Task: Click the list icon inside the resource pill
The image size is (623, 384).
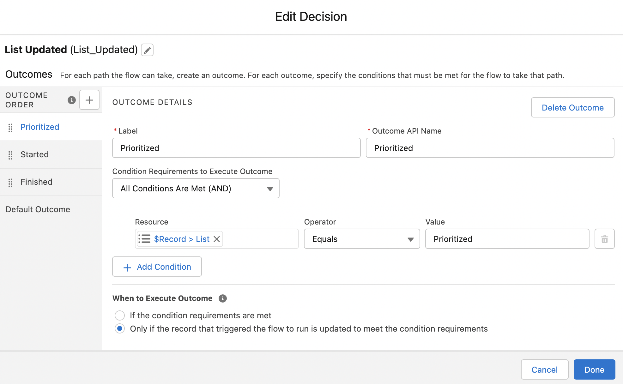Action: pos(144,239)
